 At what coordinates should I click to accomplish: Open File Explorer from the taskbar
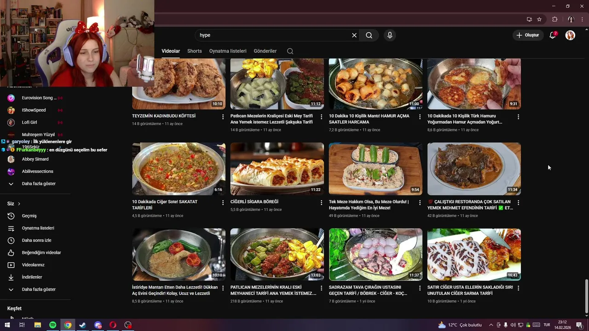[x=38, y=325]
